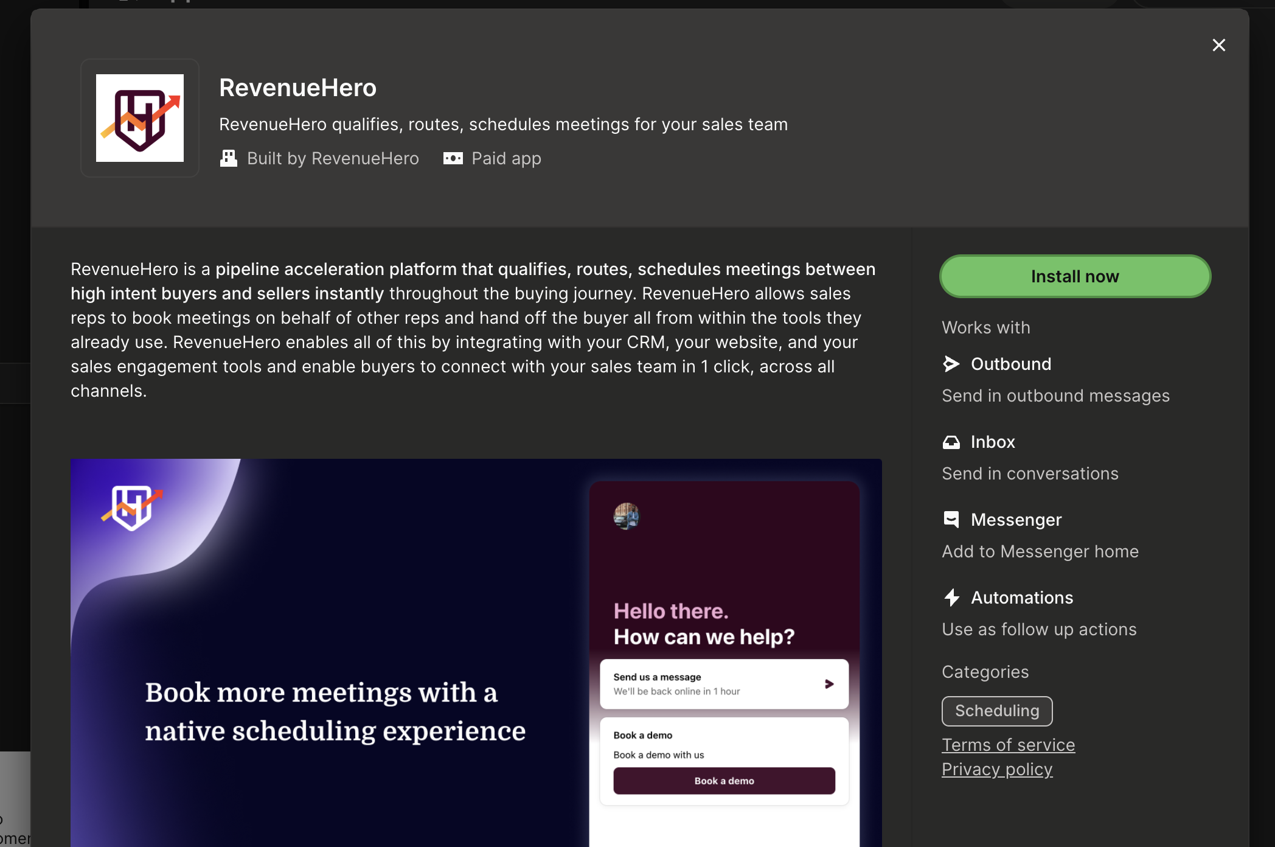This screenshot has width=1275, height=847.
Task: Click the Send in conversations text
Action: point(1030,473)
